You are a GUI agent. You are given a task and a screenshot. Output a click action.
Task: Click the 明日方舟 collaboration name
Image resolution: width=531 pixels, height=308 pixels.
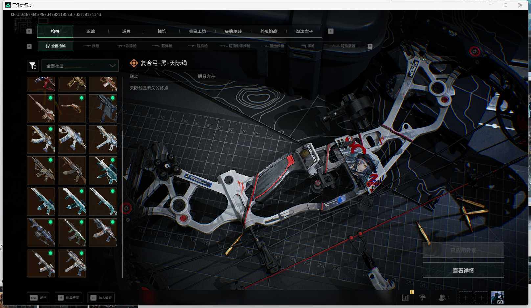pos(206,76)
